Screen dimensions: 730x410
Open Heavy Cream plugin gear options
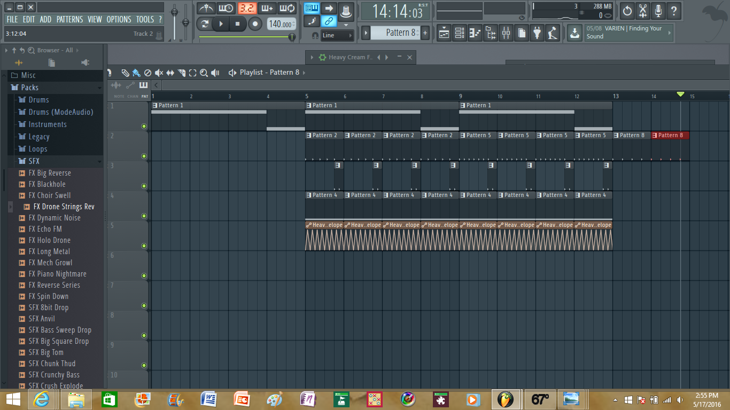322,57
